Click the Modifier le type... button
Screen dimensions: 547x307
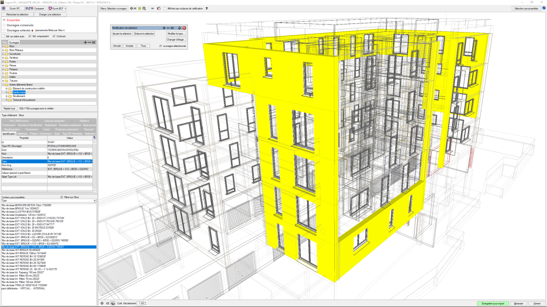tap(175, 34)
